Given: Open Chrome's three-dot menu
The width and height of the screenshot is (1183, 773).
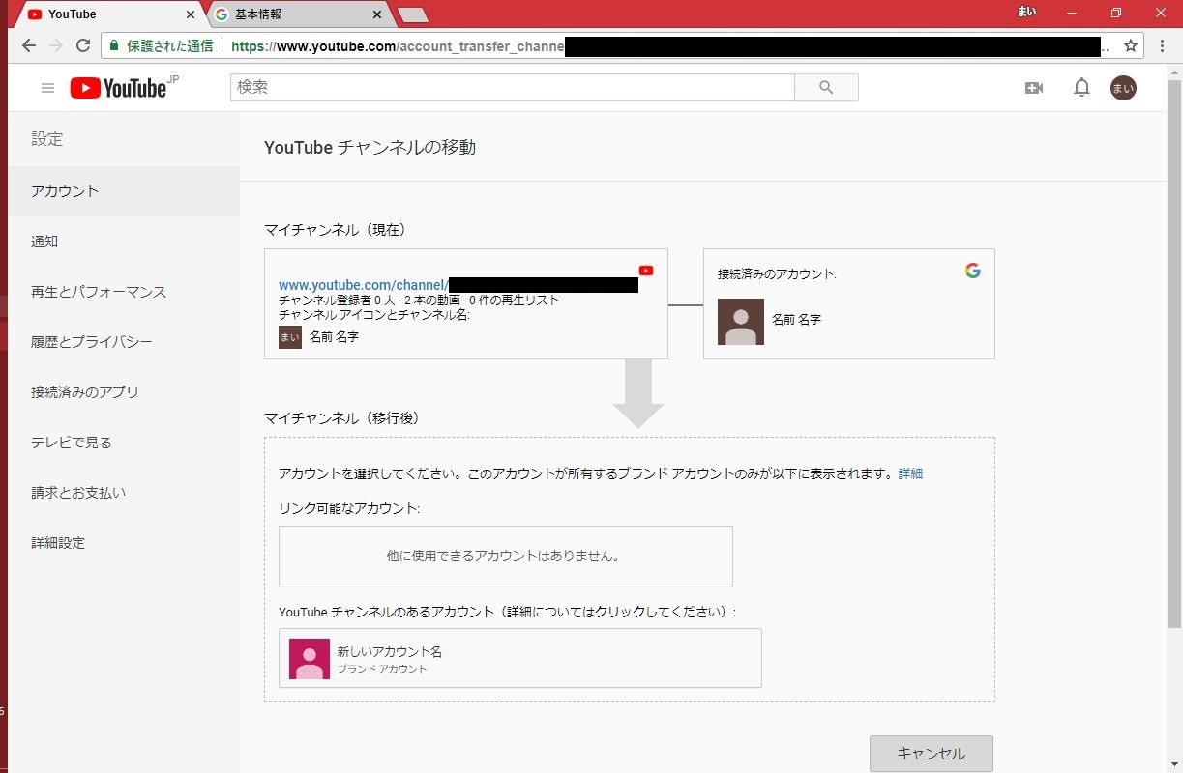Looking at the screenshot, I should point(1163,45).
